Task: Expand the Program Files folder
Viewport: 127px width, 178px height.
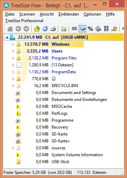Action: pos(13,58)
